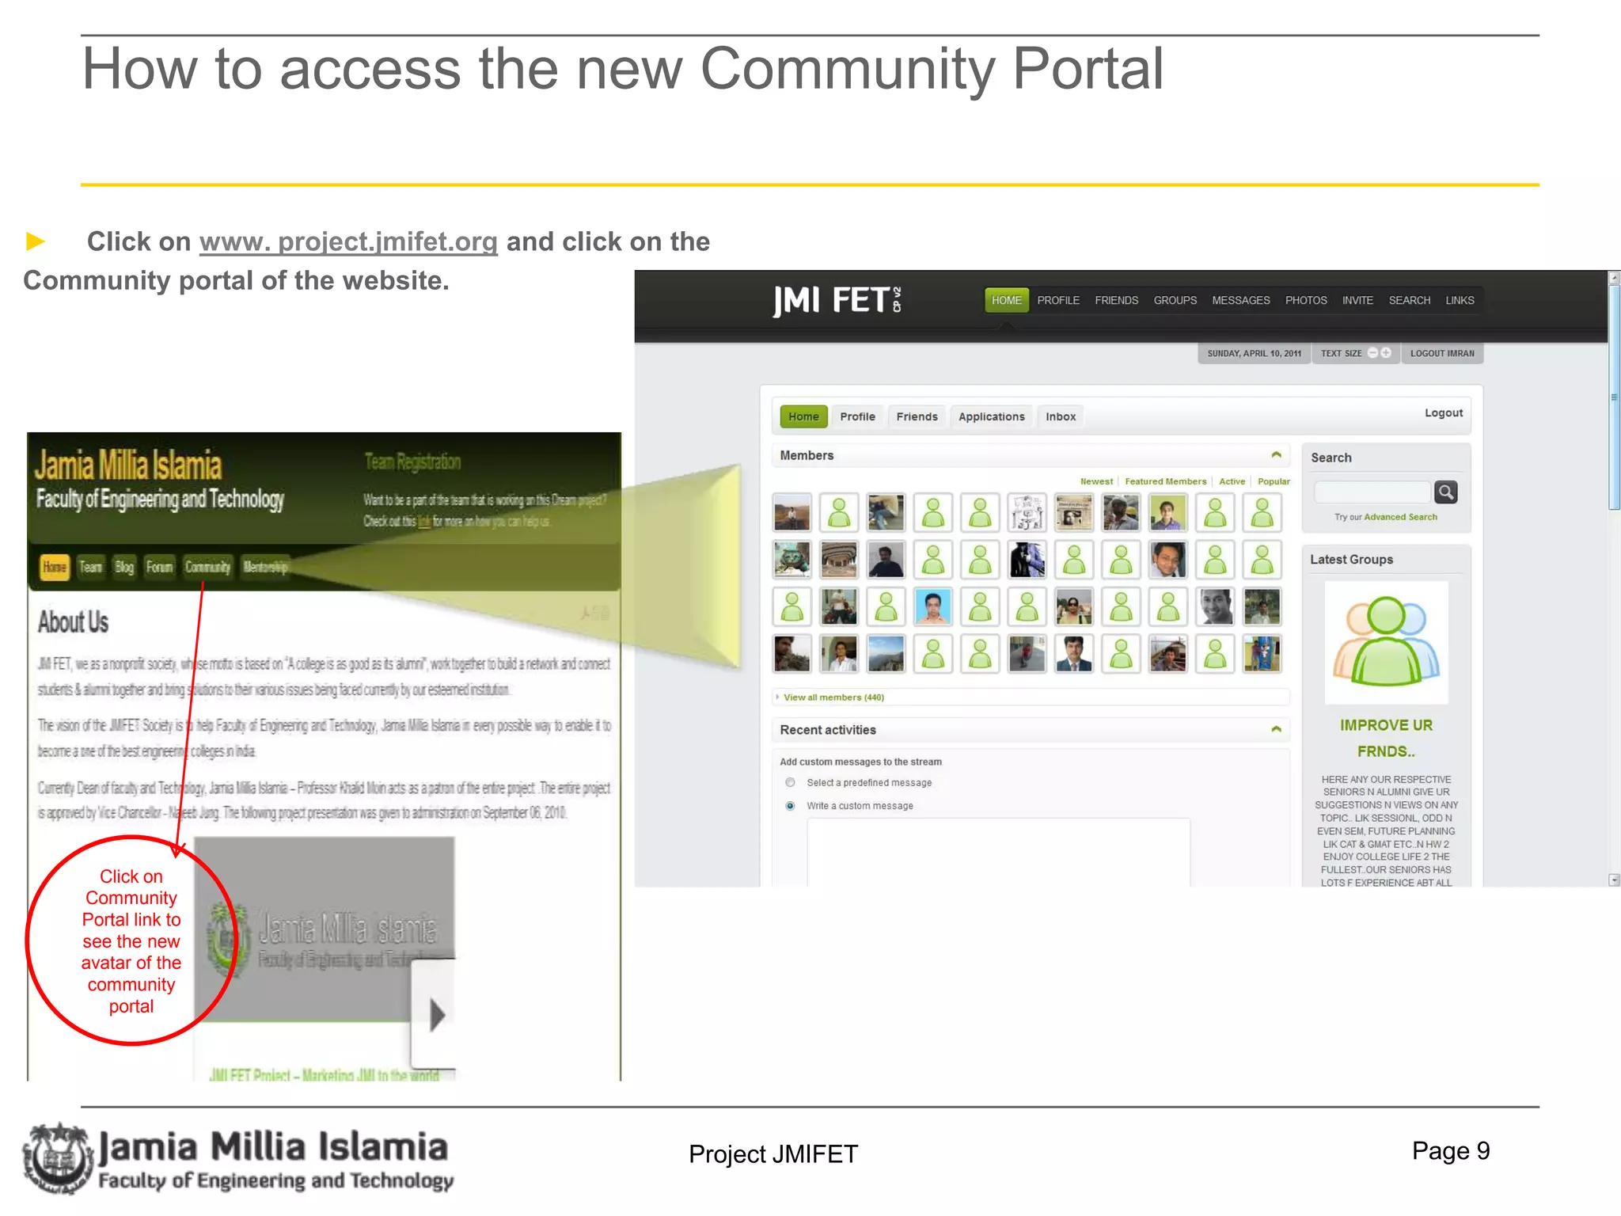1621x1216 pixels.
Task: Open the Latest Groups people icon
Action: point(1386,642)
